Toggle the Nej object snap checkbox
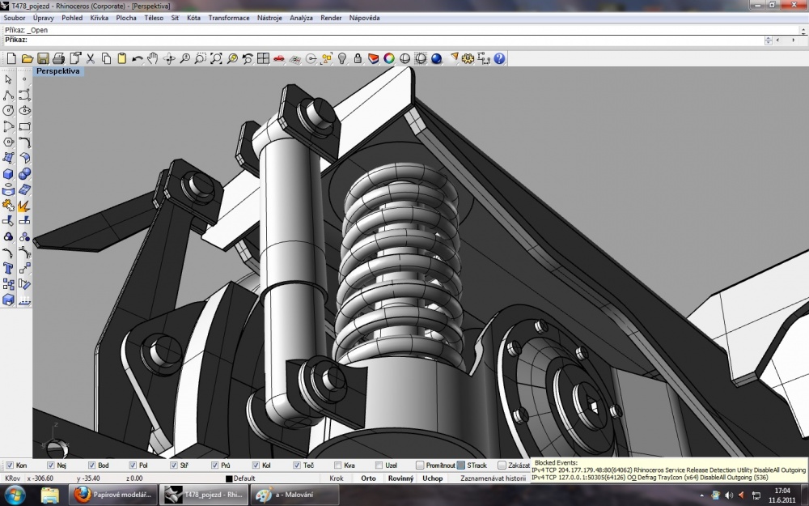The height and width of the screenshot is (506, 809). (50, 466)
